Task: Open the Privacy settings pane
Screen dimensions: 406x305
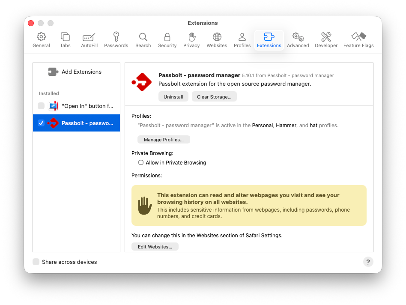Action: point(191,40)
